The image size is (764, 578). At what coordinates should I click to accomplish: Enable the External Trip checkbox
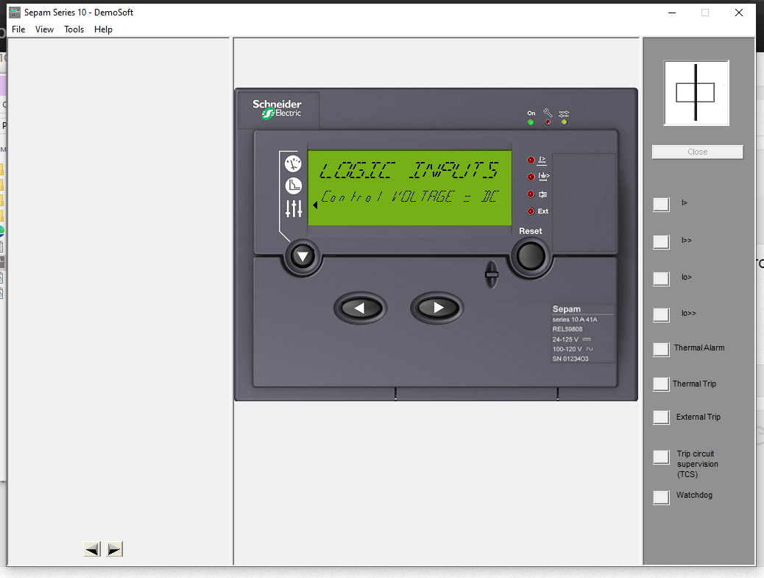pos(661,417)
